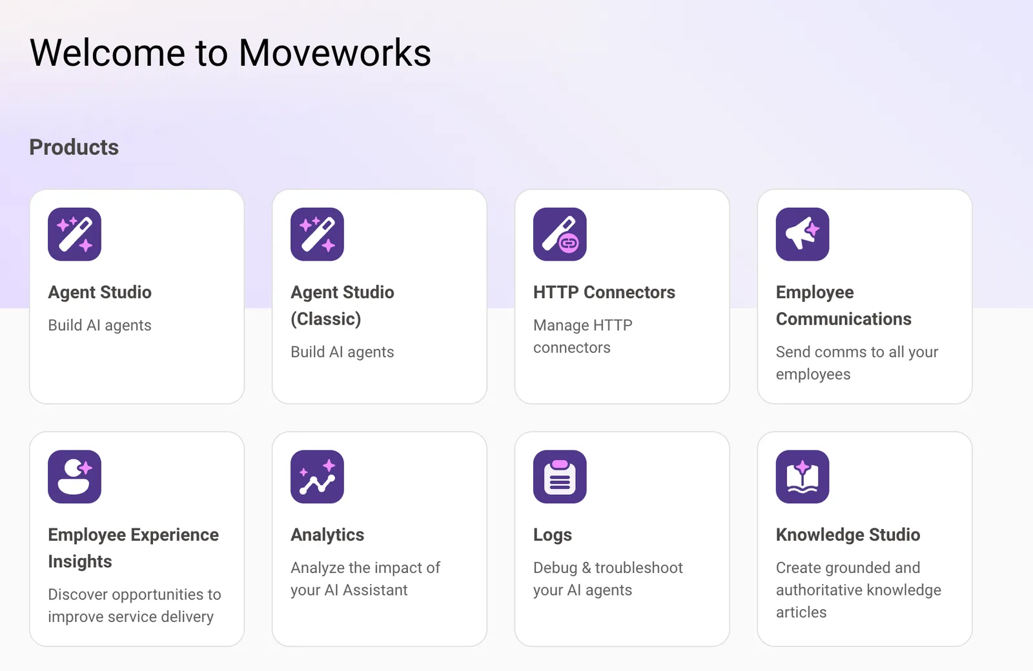Click the wand icon on the Agent Studio (Classic) card
Screen dimensions: 1033x671
coord(317,234)
